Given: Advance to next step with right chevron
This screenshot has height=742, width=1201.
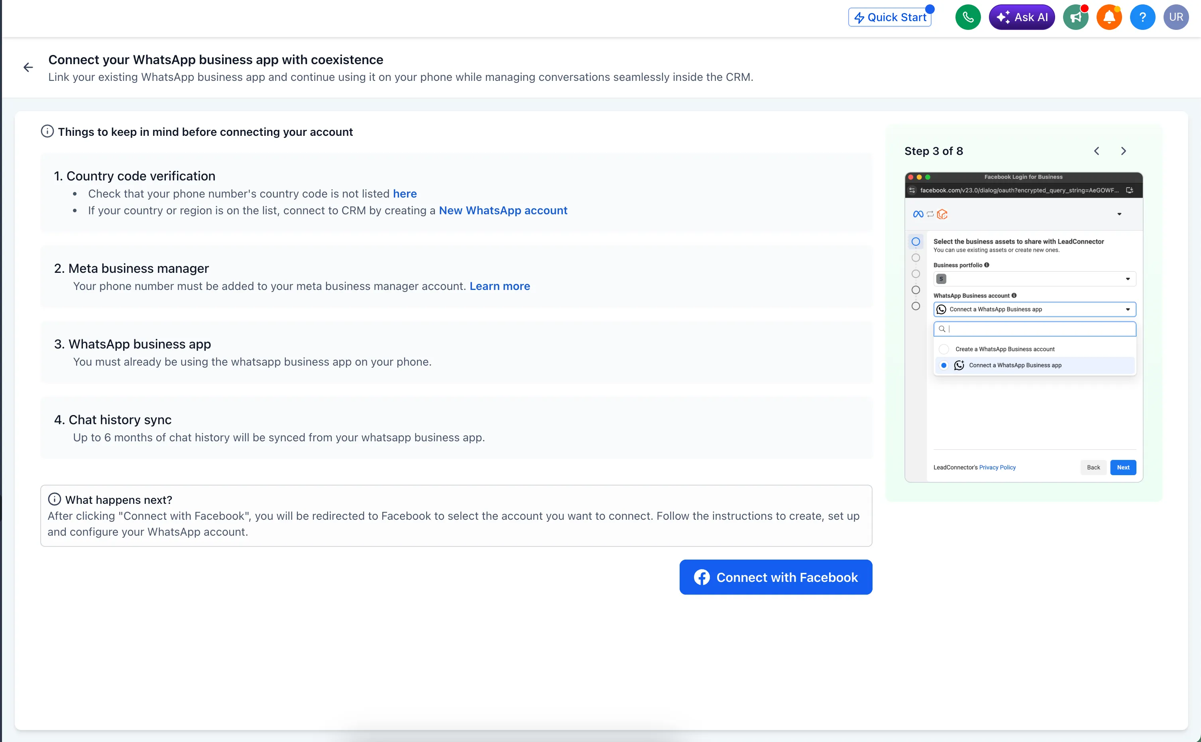Looking at the screenshot, I should (1123, 151).
